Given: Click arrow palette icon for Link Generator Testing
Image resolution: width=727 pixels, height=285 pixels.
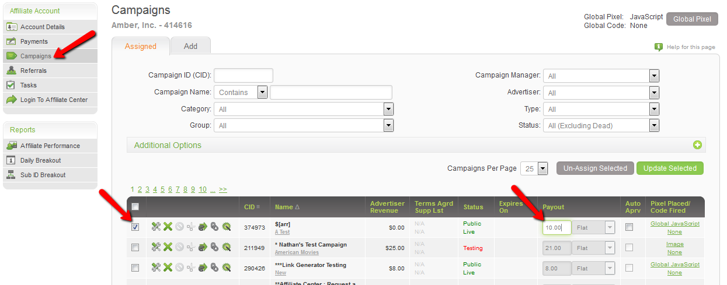Looking at the screenshot, I should tap(203, 268).
